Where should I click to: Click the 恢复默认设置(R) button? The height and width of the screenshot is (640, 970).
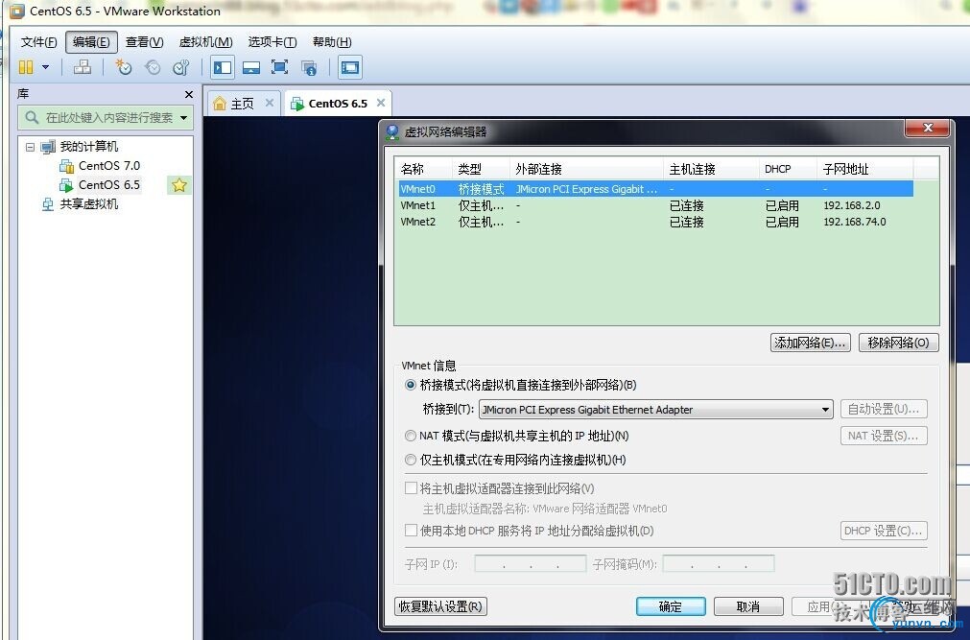(x=440, y=606)
